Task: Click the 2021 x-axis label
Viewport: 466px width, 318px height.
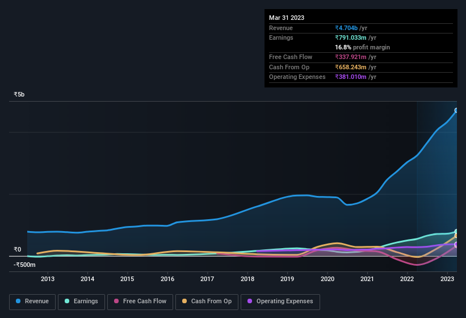Action: click(367, 279)
